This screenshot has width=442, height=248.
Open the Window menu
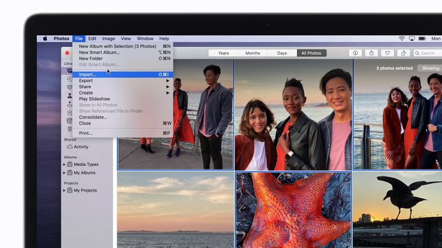(x=145, y=39)
